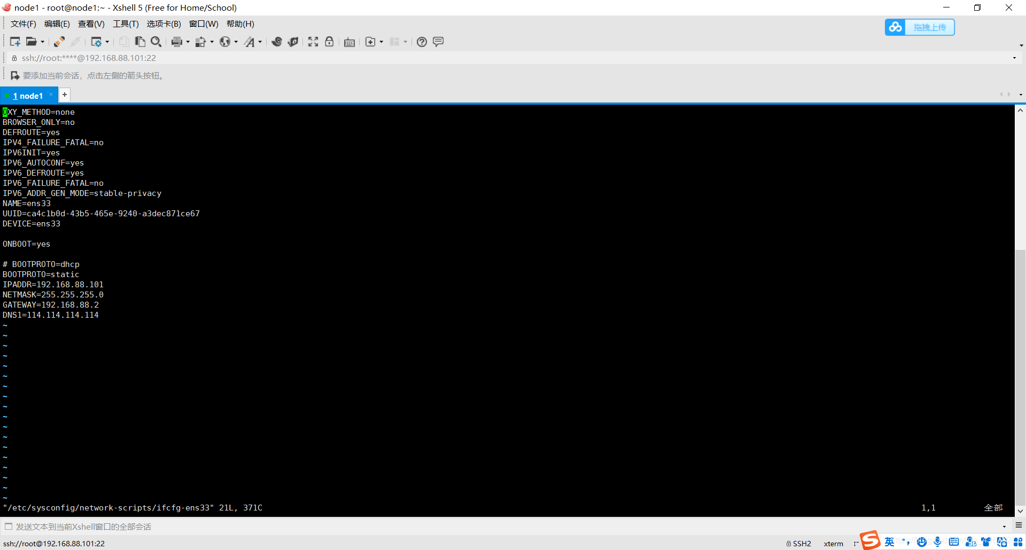This screenshot has width=1026, height=550.
Task: Click the New session toolbar icon
Action: pyautogui.click(x=15, y=42)
